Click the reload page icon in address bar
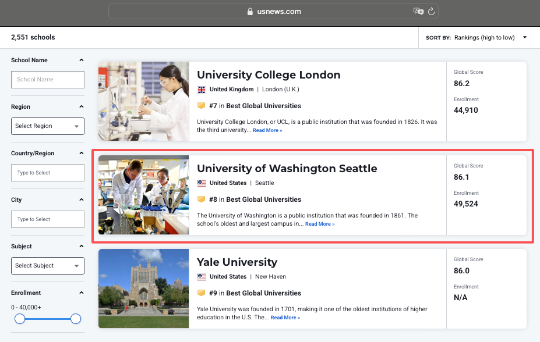The image size is (540, 342). coord(432,12)
